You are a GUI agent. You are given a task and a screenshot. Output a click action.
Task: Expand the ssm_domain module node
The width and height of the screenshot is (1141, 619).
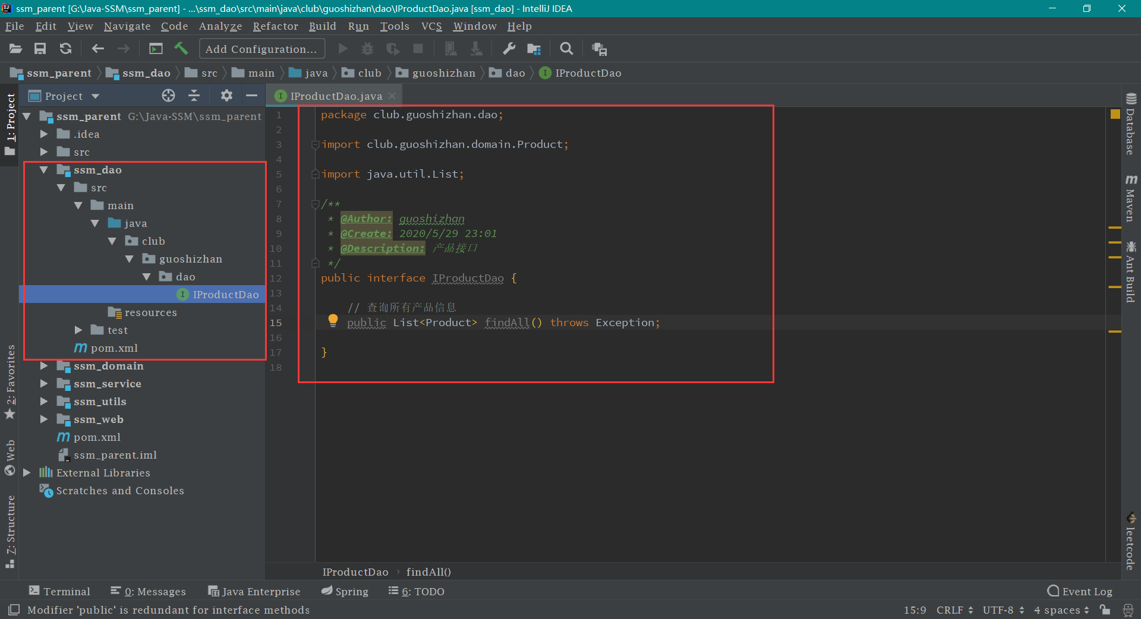point(44,366)
